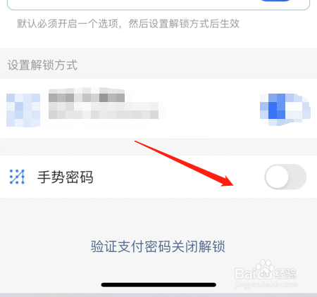Open 验证支付密码关闭解锁 link
The height and width of the screenshot is (297, 317).
pos(158,246)
